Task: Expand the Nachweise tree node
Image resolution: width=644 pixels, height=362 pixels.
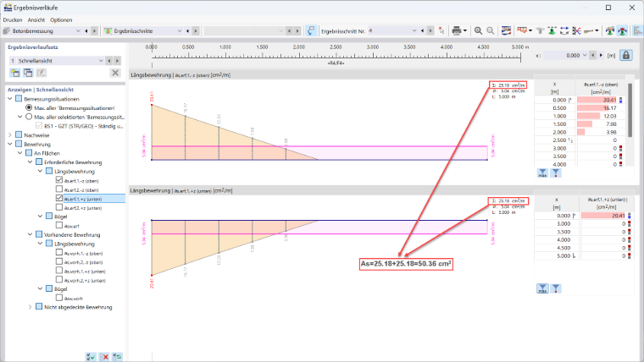Action: (10, 134)
